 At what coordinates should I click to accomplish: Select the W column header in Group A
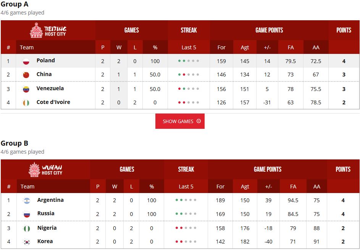pyautogui.click(x=119, y=47)
